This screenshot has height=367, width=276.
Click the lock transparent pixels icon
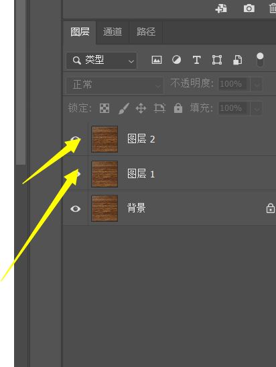105,108
